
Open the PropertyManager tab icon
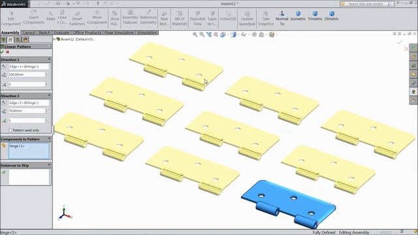(x=10, y=40)
